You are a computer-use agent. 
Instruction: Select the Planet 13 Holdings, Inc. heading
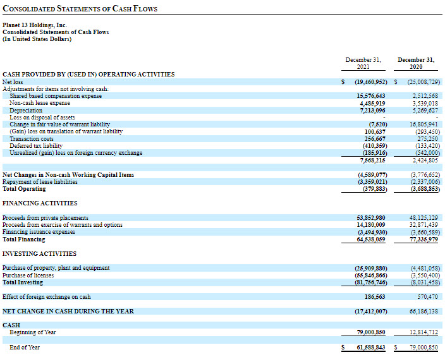click(x=35, y=25)
